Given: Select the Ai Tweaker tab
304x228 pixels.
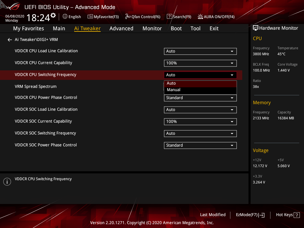Looking at the screenshot, I should (x=87, y=28).
